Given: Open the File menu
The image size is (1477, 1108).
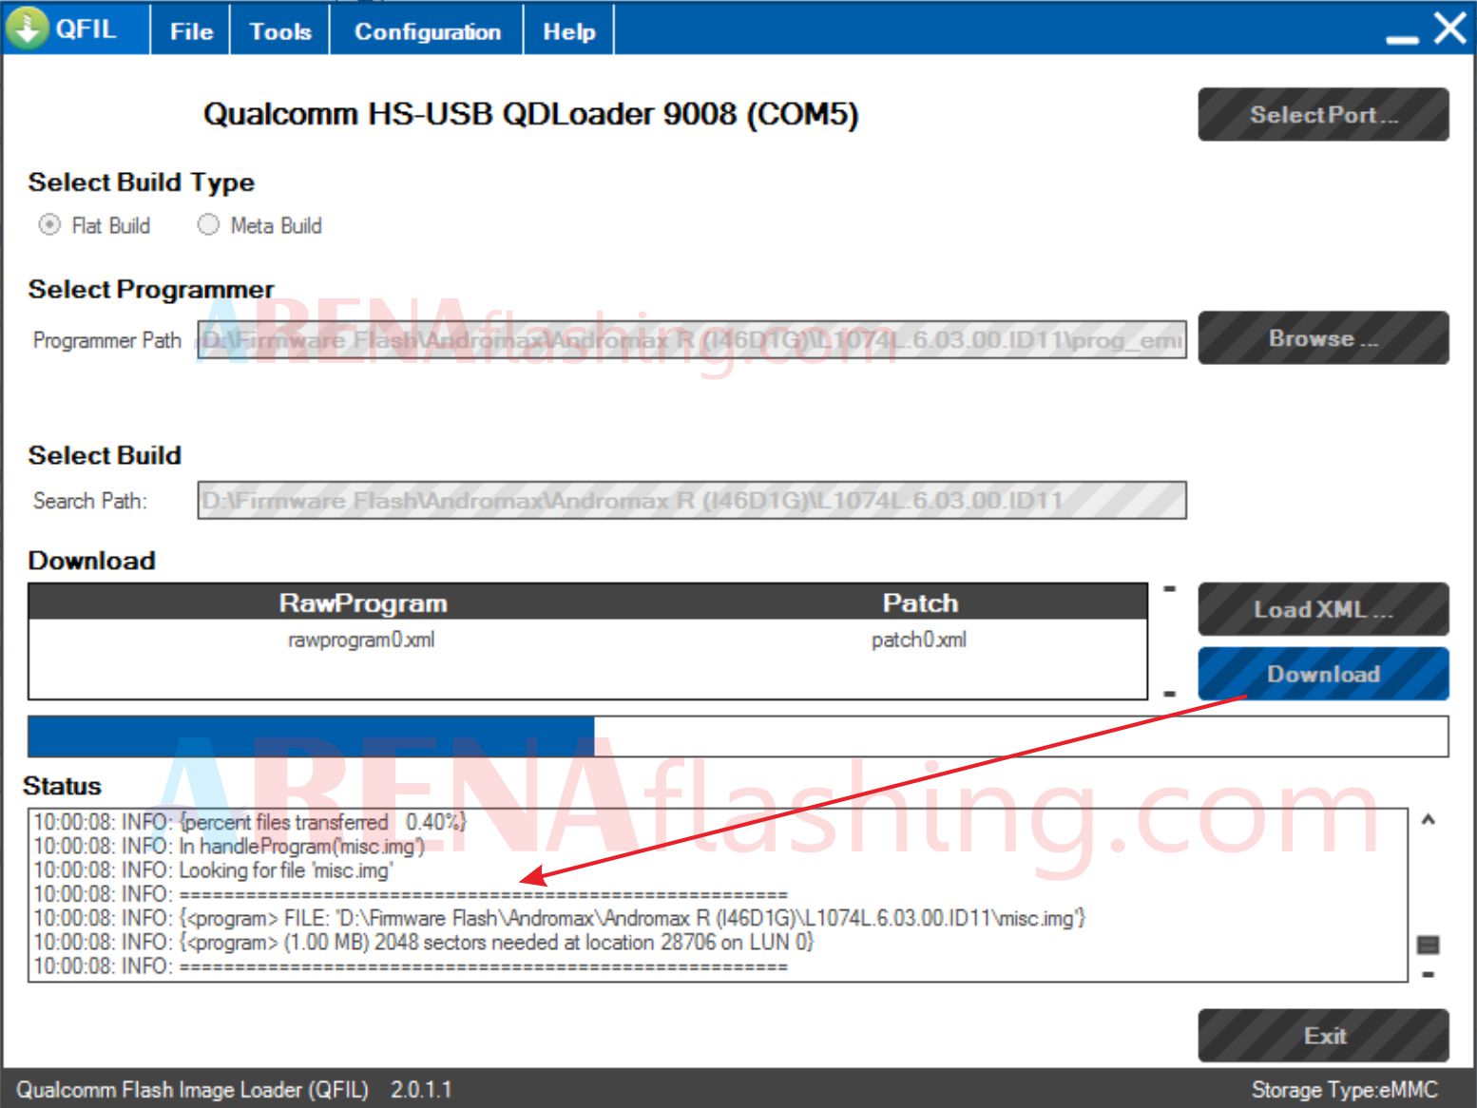Looking at the screenshot, I should pyautogui.click(x=191, y=30).
